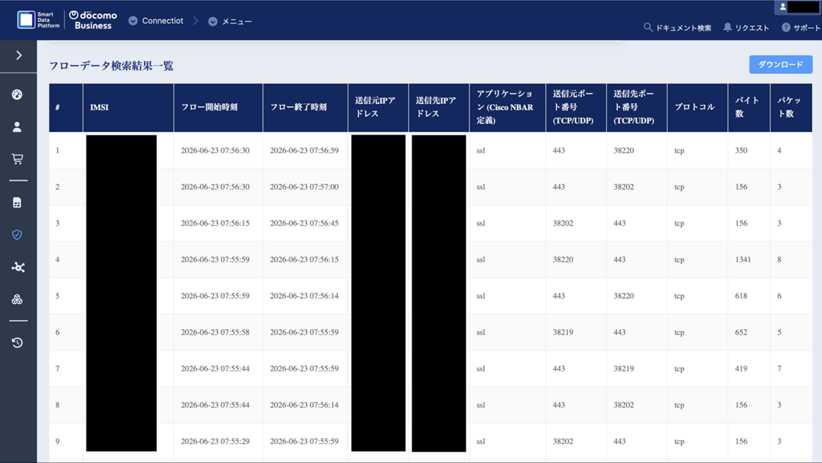This screenshot has width=822, height=463.
Task: Open the cubes stack sidebar icon
Action: click(18, 300)
